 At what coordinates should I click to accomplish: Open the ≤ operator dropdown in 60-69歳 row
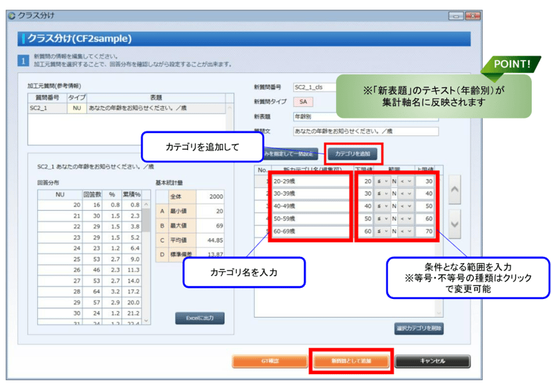[382, 231]
